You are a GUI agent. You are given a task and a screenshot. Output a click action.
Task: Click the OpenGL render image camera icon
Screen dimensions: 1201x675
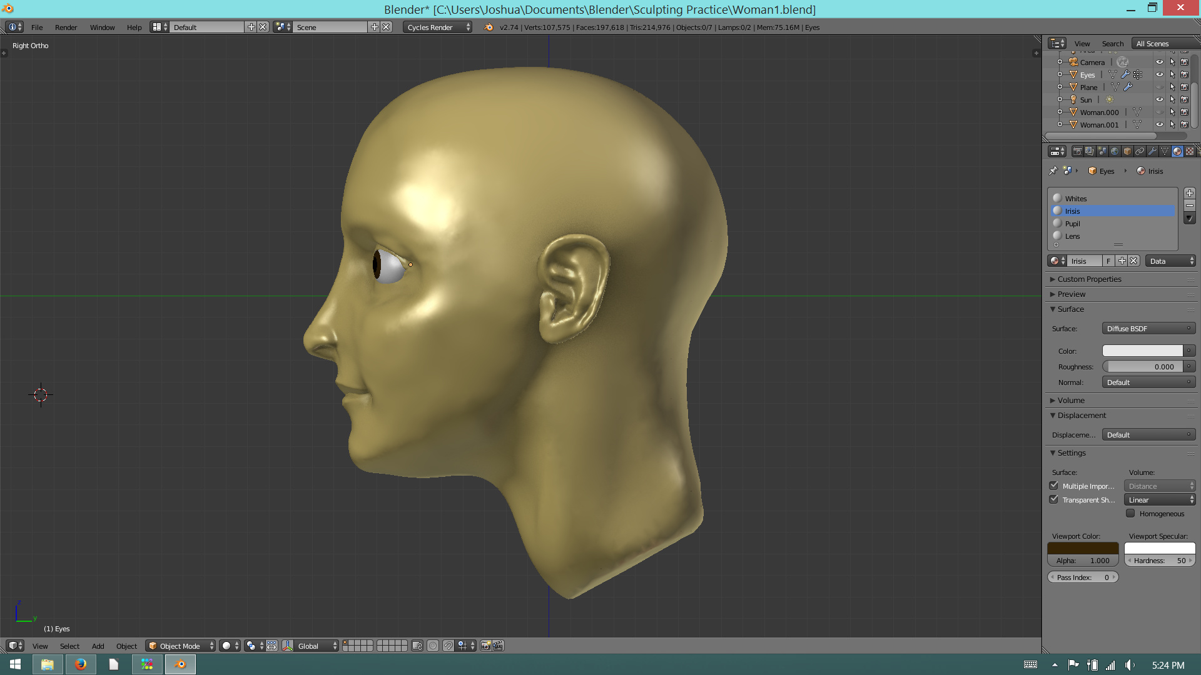coord(486,646)
